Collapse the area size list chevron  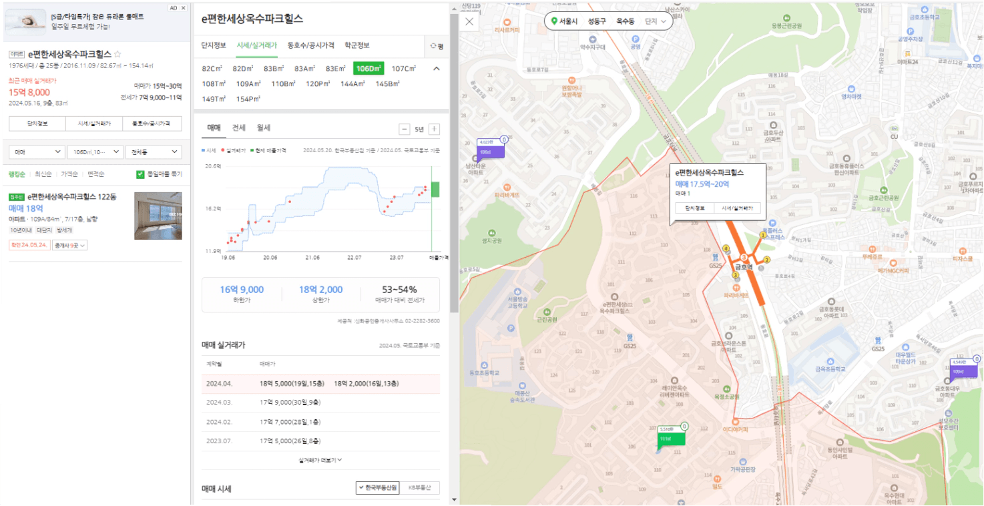coord(437,69)
